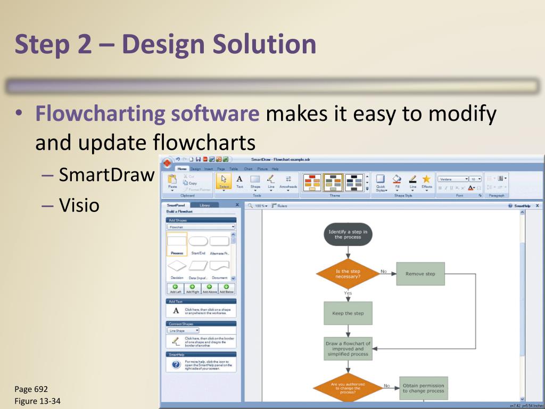Apply the orange-red theme thumbnail
This screenshot has height=409, width=545.
coord(312,183)
